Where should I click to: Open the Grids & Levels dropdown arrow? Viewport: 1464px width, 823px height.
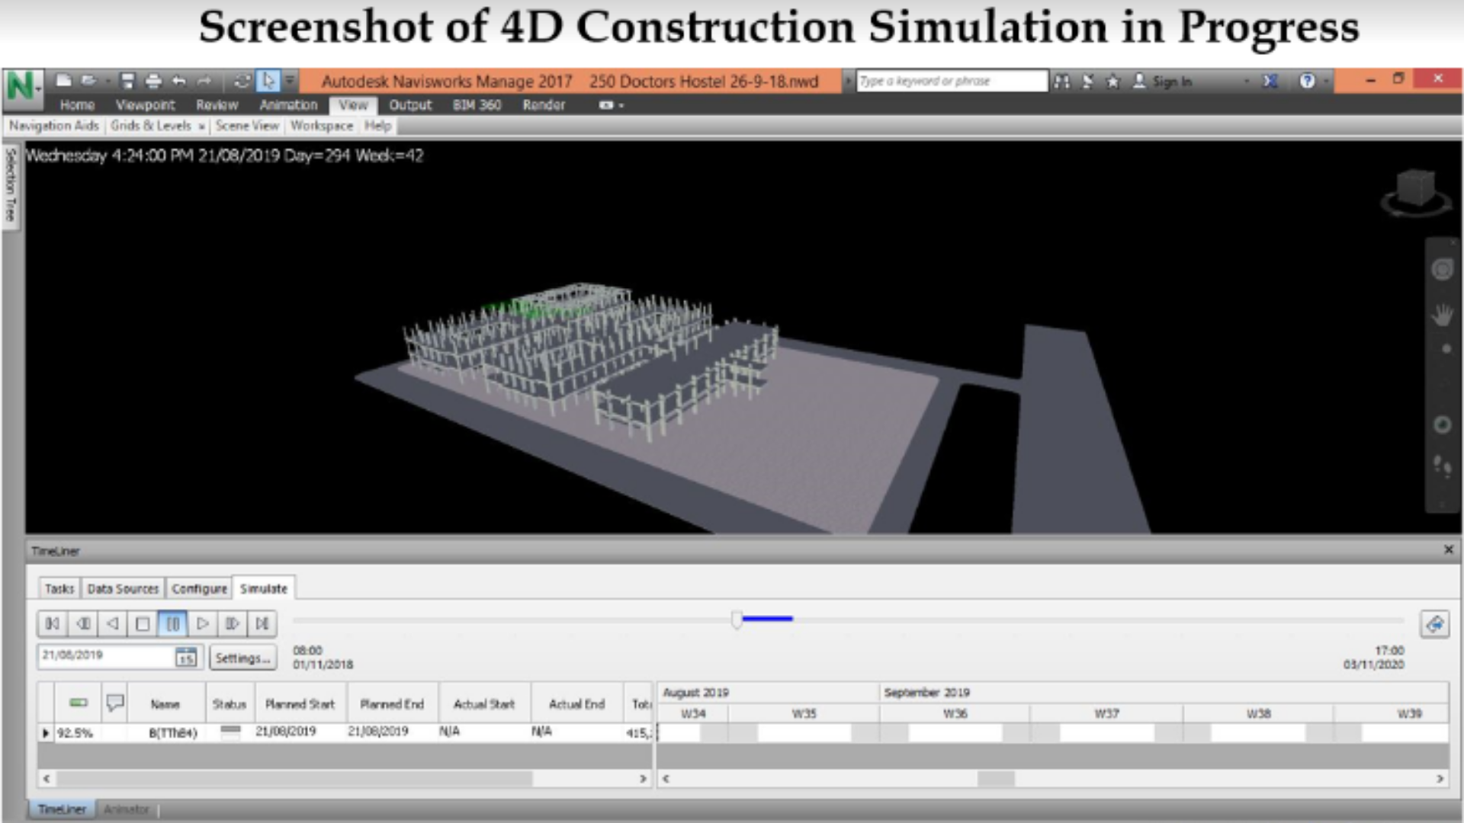click(x=201, y=124)
